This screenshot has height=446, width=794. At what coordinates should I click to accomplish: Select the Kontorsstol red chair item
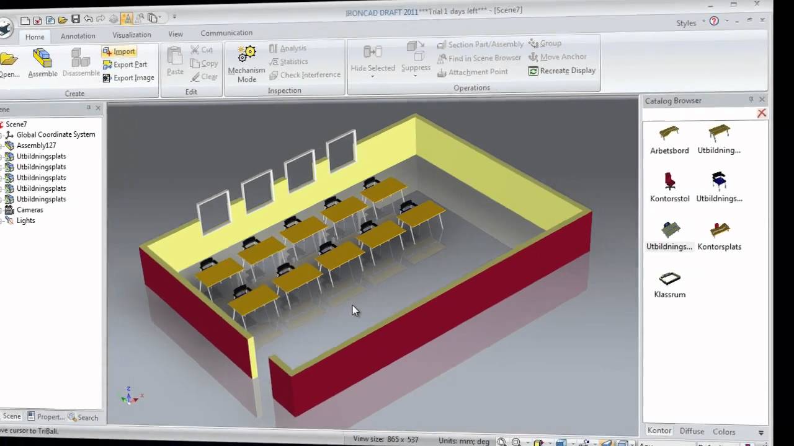click(x=669, y=188)
